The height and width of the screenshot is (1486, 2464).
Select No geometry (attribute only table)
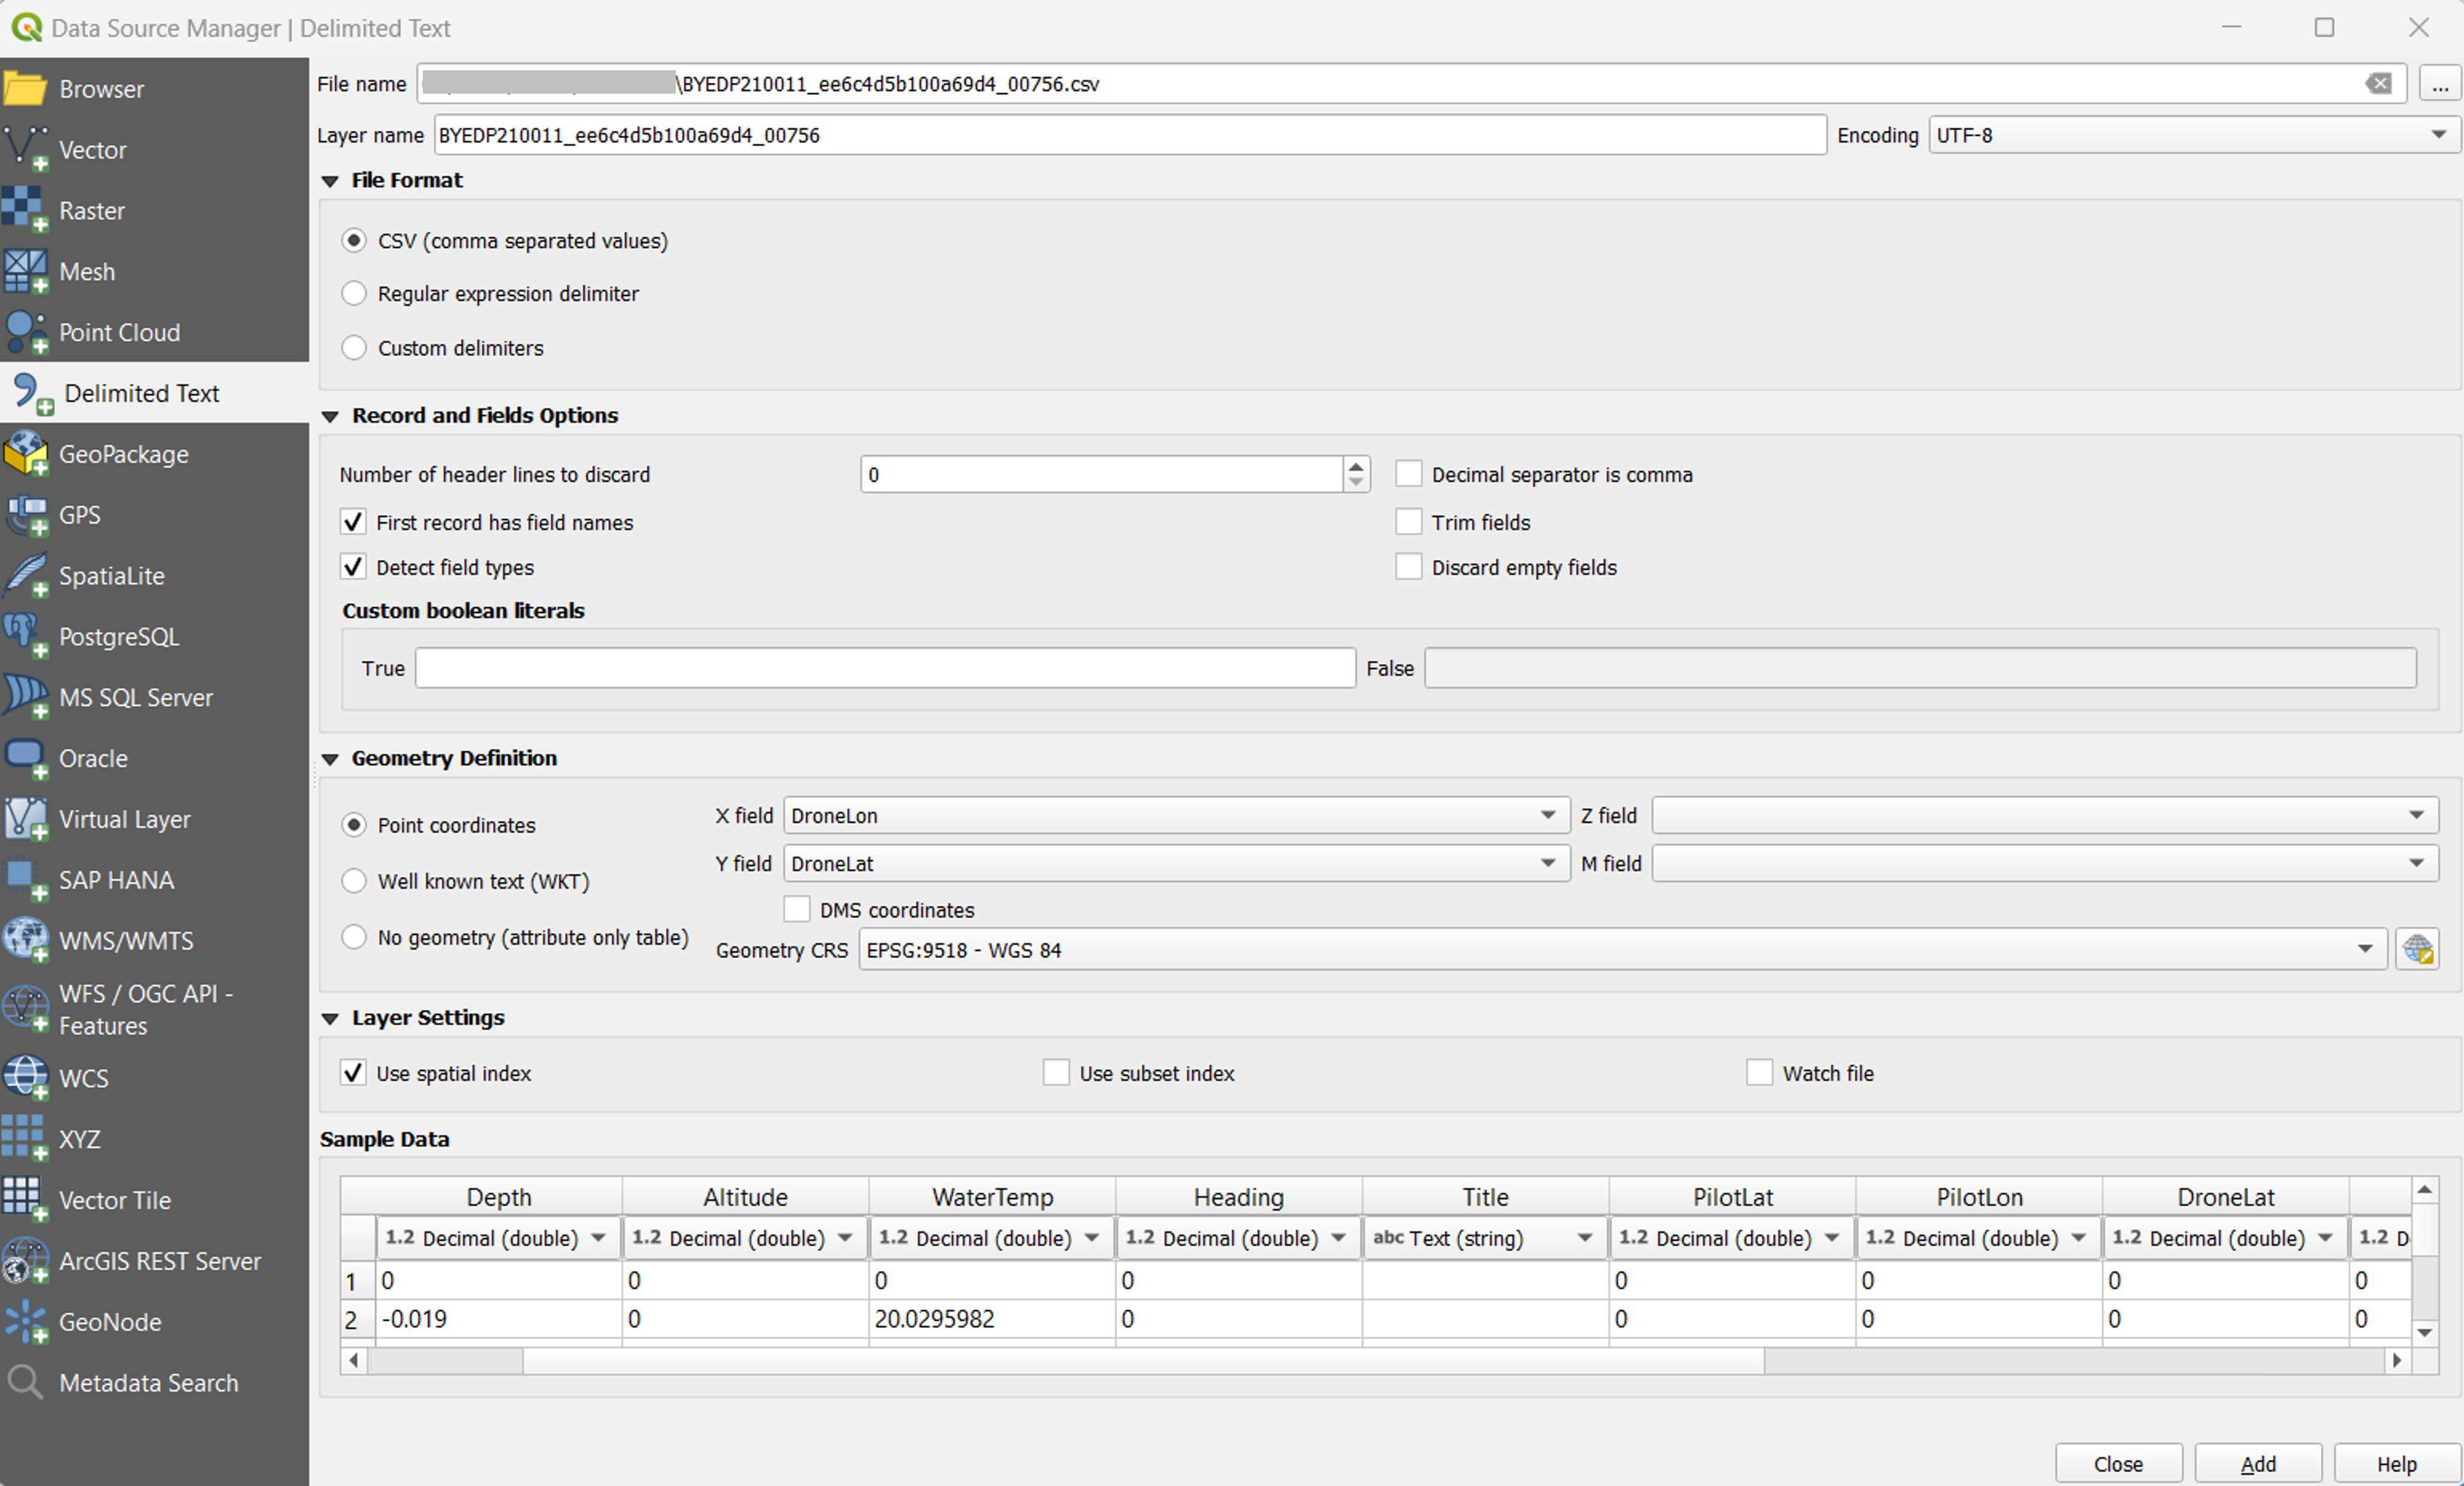tap(354, 937)
